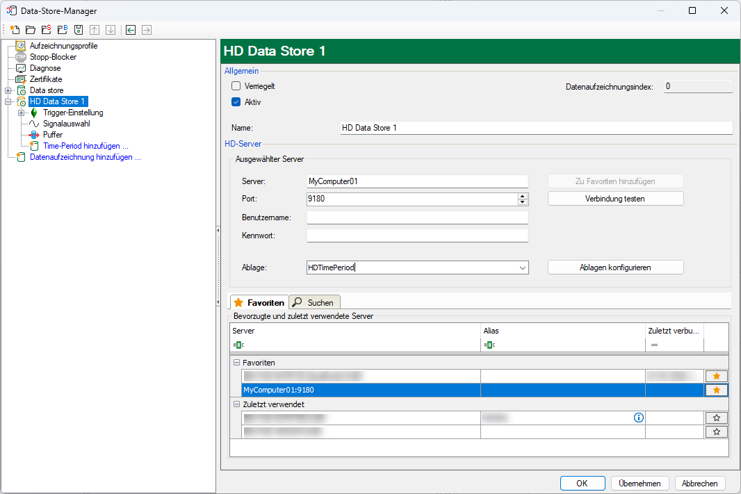Switch to the Suchen tab
The width and height of the screenshot is (741, 494).
[314, 302]
